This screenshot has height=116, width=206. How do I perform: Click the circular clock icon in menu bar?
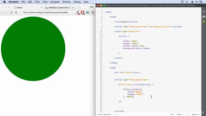tap(182, 2)
